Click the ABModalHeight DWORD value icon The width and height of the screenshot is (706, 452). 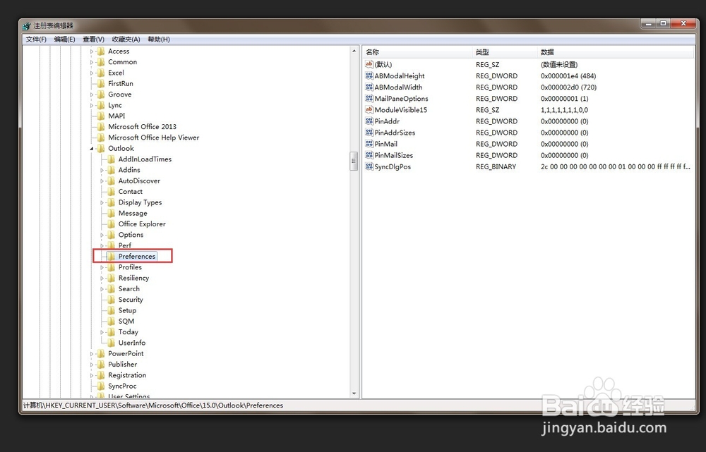point(369,75)
